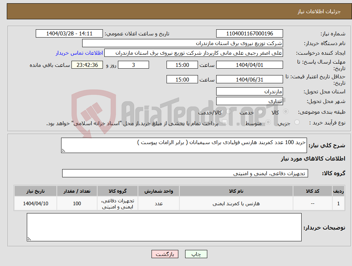This screenshot has width=352, height=266.
Task: Click the table cell تجهیزات دفاعی، ایمنی و امنیتی
Action: click(x=118, y=203)
